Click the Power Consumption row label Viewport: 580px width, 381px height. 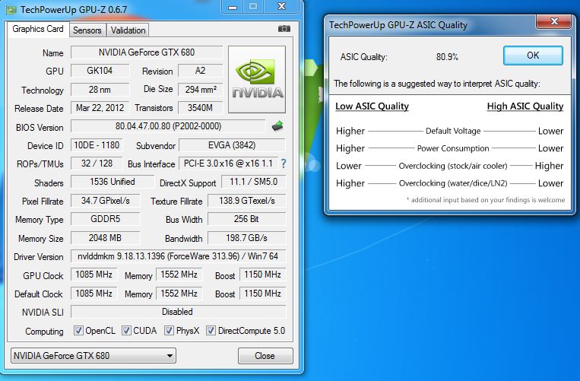tap(453, 148)
